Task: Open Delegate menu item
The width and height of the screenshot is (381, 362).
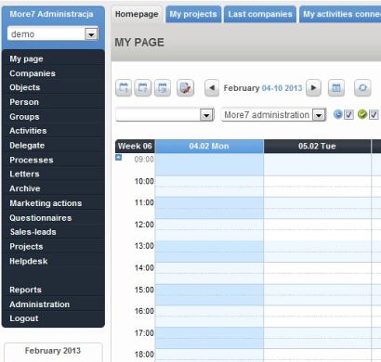Action: pos(53,146)
